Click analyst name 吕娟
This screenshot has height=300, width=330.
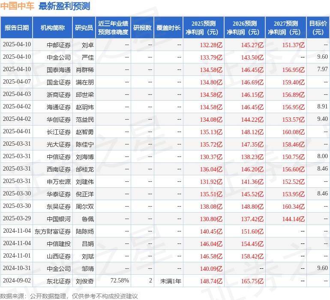point(88,243)
